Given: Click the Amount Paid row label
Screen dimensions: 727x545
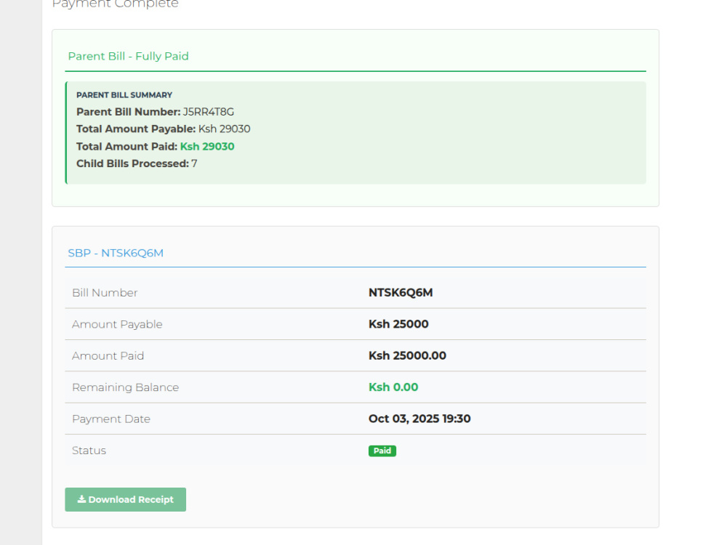Looking at the screenshot, I should pyautogui.click(x=108, y=356).
